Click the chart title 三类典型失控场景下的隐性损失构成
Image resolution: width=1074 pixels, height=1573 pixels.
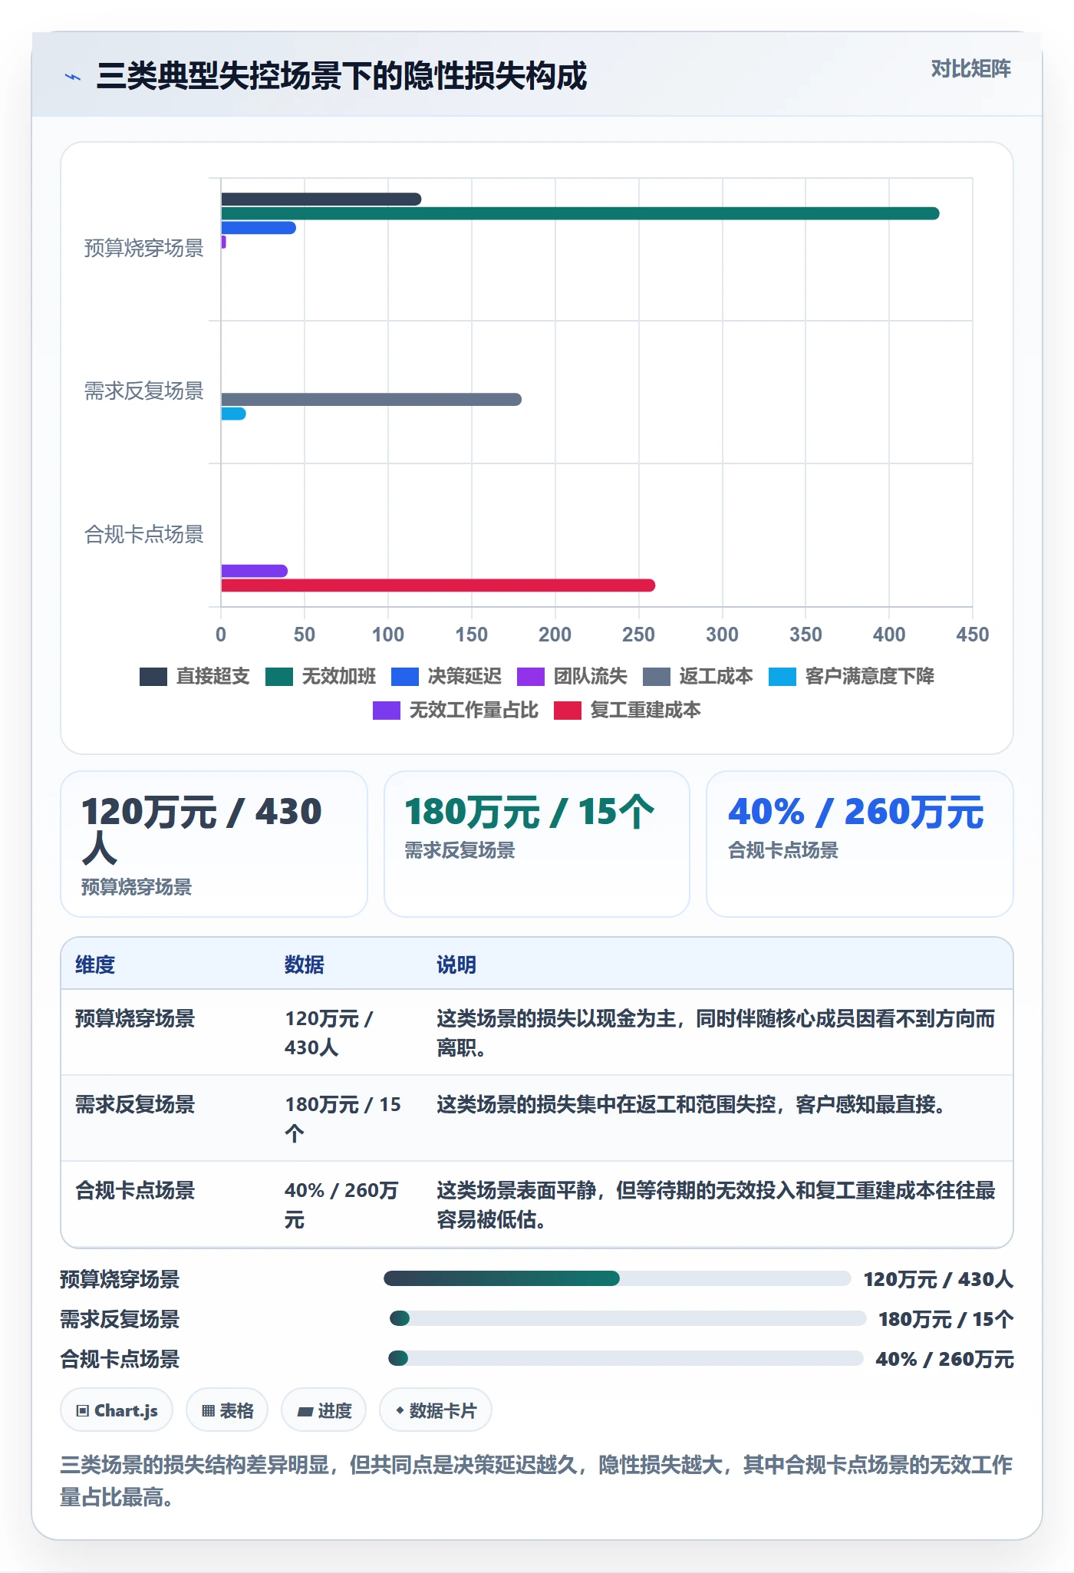click(341, 77)
